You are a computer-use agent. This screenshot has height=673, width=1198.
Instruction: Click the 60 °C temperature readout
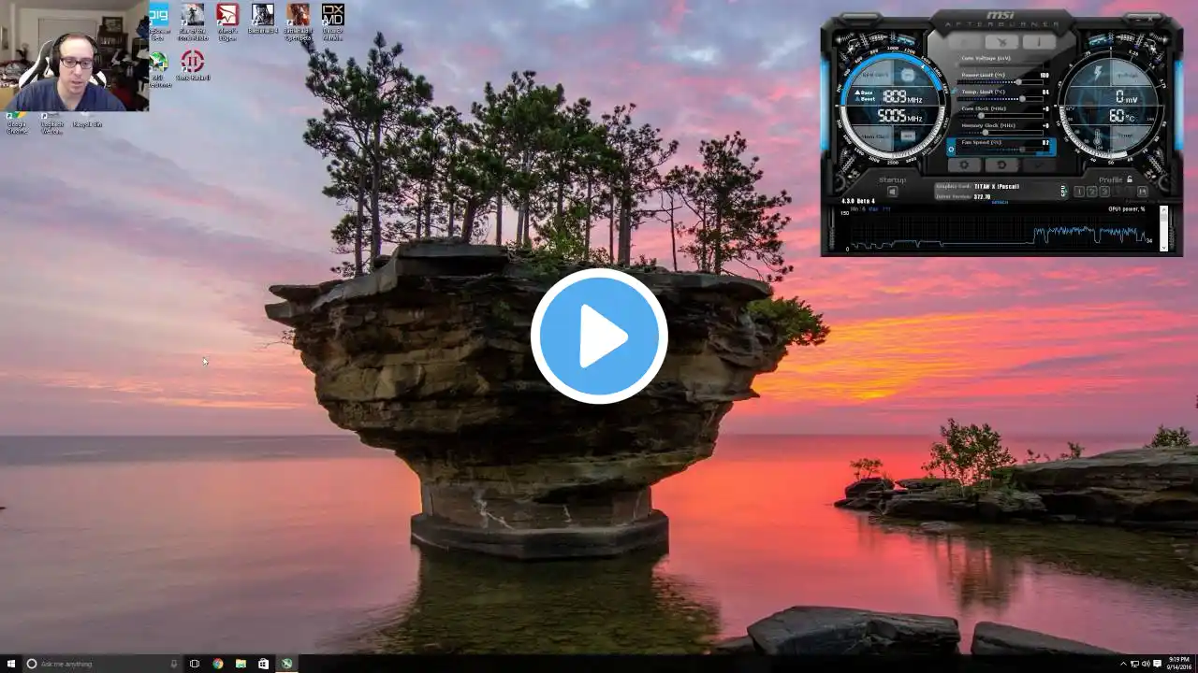tap(1122, 116)
